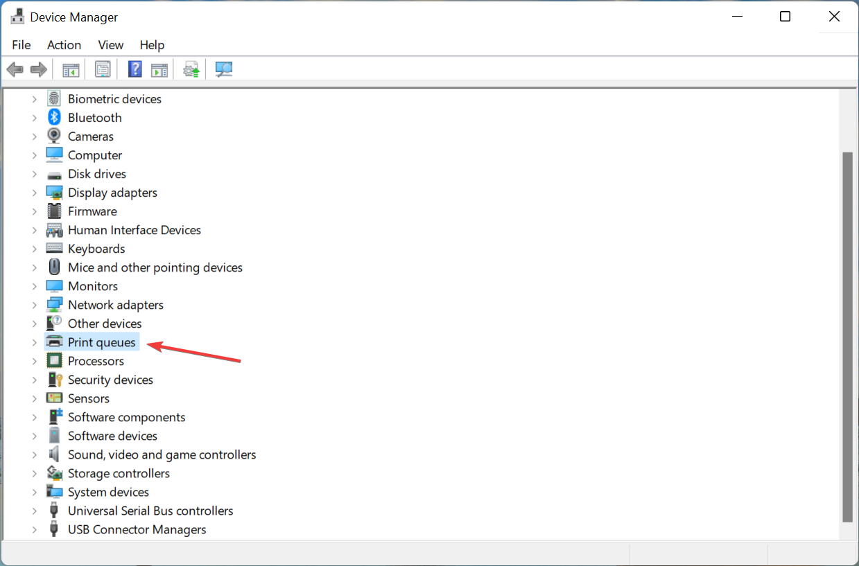Click the Security devices key icon
Screen dimensions: 859x566
click(54, 380)
